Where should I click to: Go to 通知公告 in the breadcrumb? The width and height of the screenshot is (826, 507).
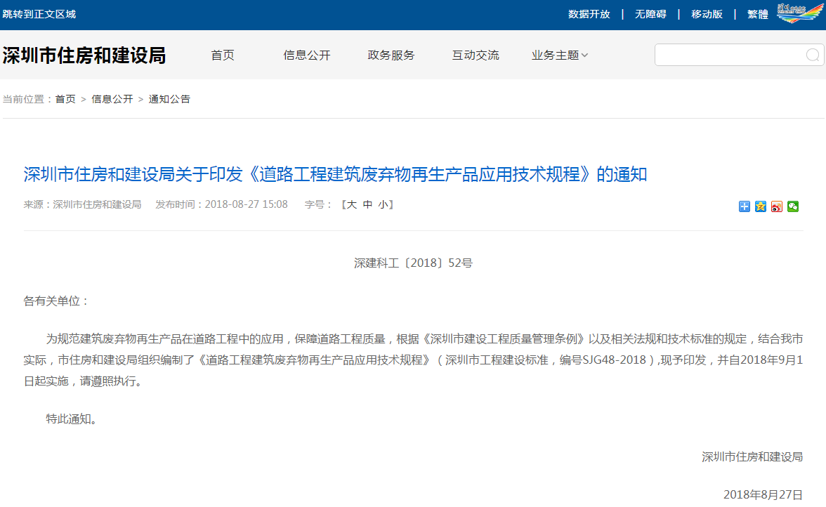pos(169,99)
